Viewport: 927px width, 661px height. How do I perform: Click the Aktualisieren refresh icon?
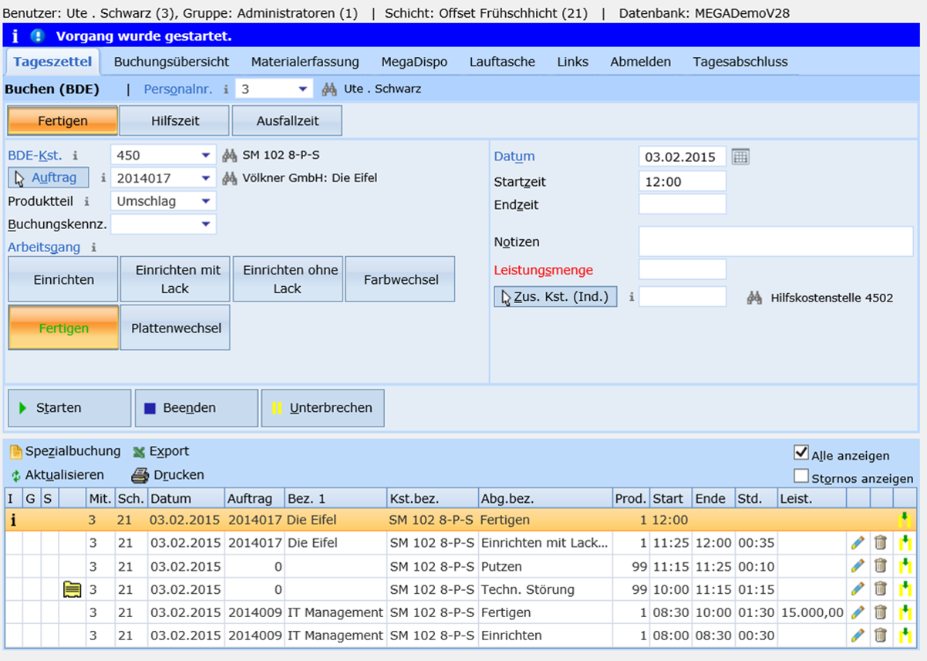pyautogui.click(x=15, y=476)
